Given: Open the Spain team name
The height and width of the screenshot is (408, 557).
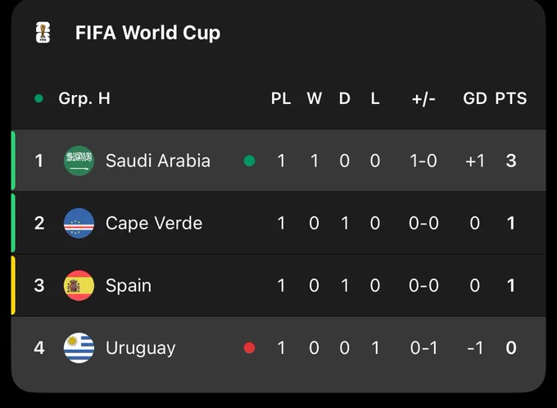Looking at the screenshot, I should coord(129,286).
